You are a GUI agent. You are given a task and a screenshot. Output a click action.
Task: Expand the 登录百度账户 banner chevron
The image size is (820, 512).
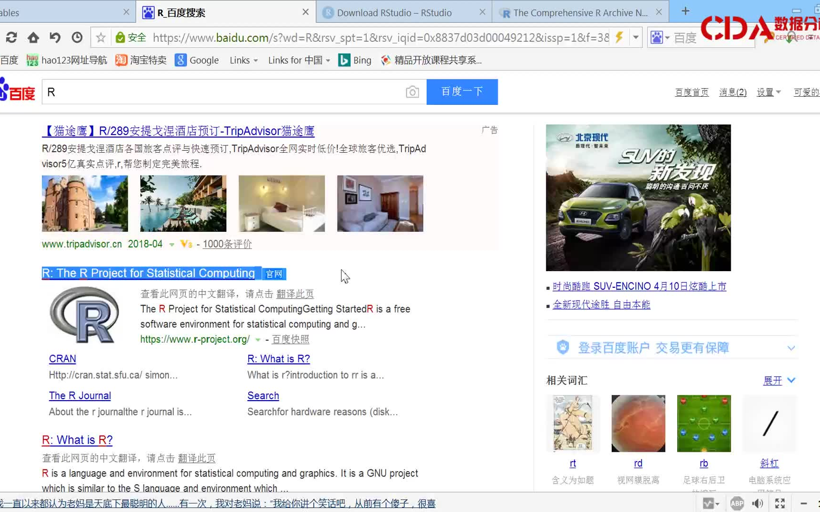point(791,348)
